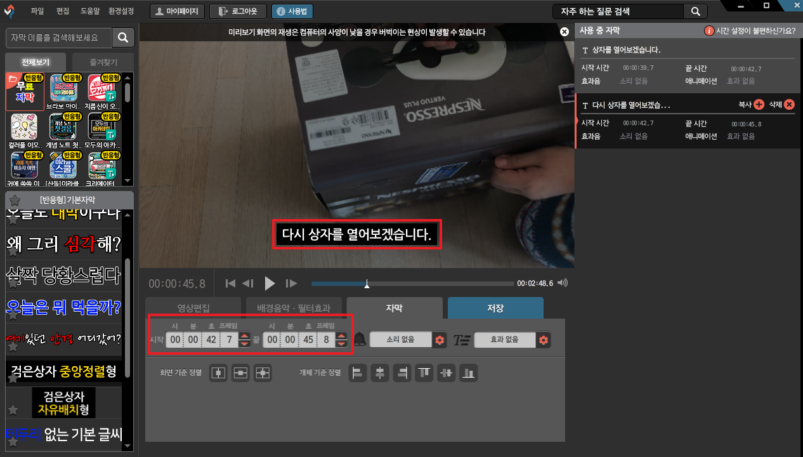
Task: Decrease the end time frame value
Action: [341, 343]
